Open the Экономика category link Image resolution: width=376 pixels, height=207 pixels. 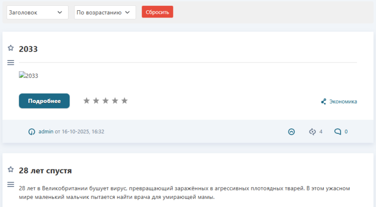[x=343, y=102]
